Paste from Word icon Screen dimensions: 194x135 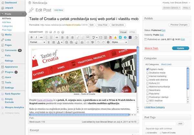(71, 42)
